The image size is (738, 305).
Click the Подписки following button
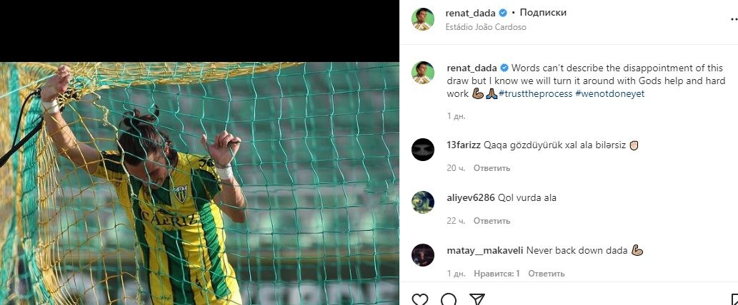tap(543, 13)
